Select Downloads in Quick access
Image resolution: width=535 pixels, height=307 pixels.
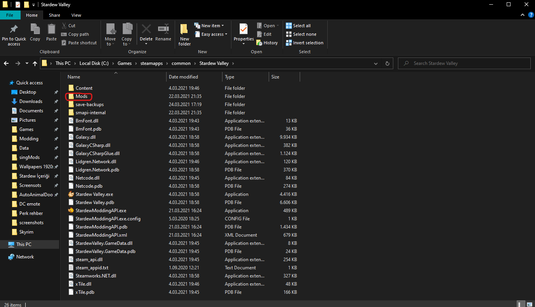31,101
